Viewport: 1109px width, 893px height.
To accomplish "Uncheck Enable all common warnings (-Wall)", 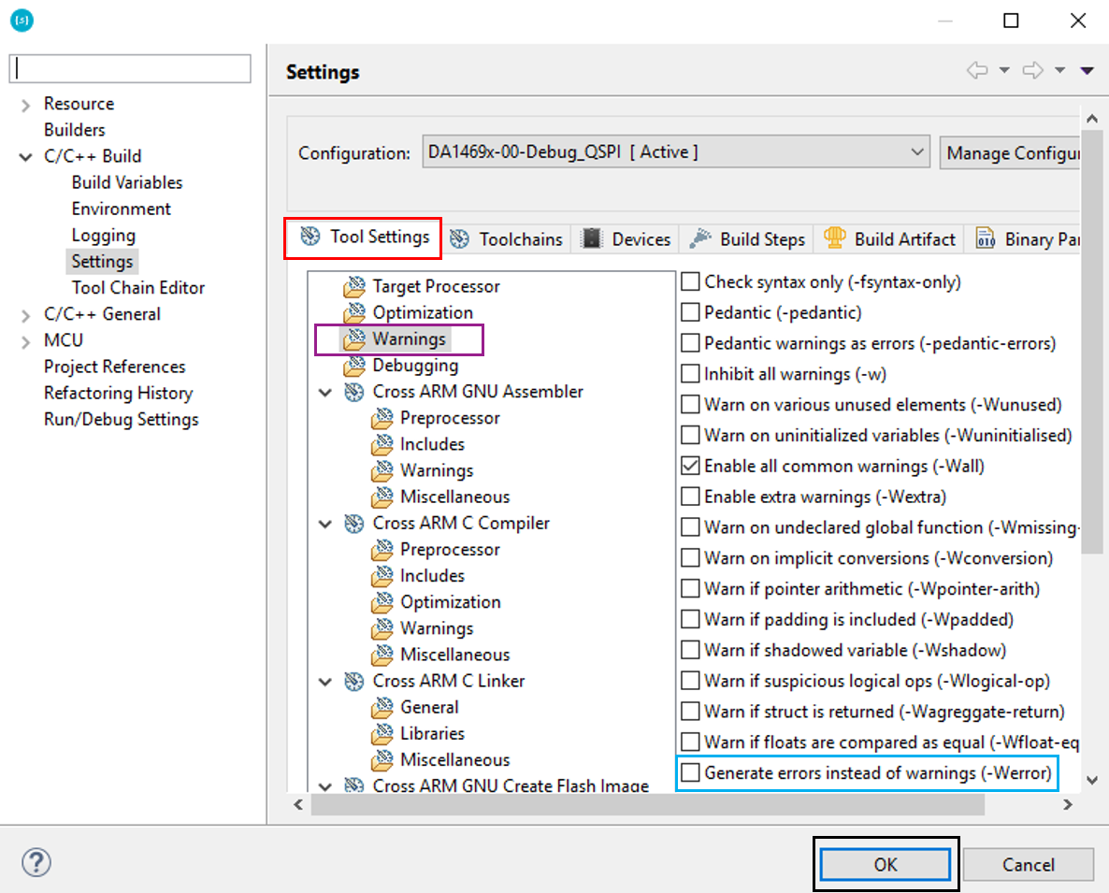I will 690,466.
